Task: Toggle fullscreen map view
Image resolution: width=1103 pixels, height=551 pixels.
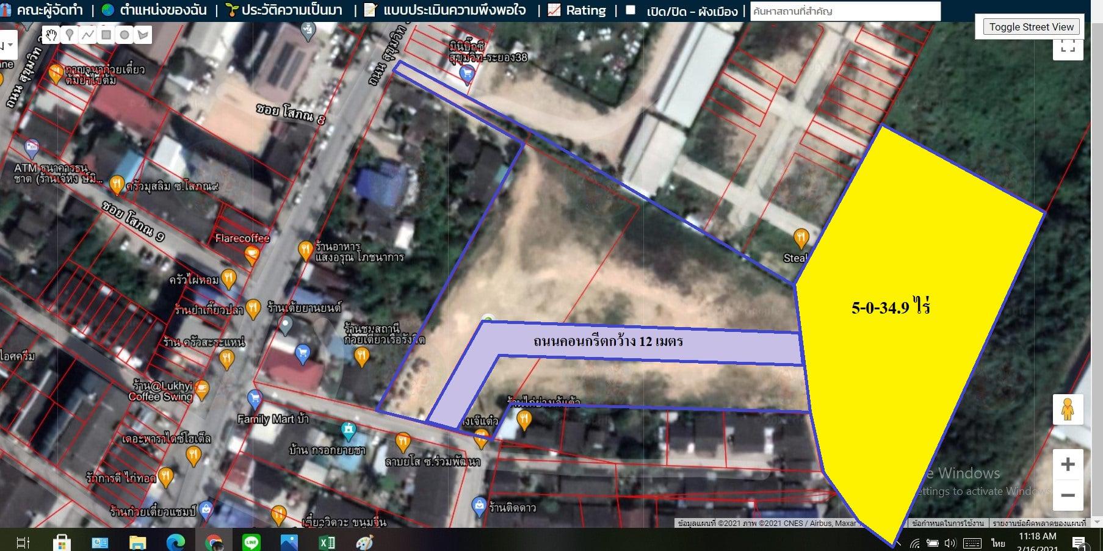Action: 1068,47
